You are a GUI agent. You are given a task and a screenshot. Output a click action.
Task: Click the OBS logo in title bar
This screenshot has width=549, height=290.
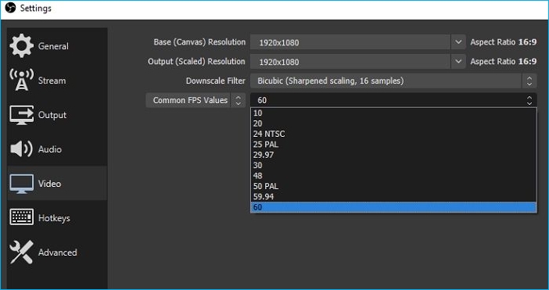(10, 8)
